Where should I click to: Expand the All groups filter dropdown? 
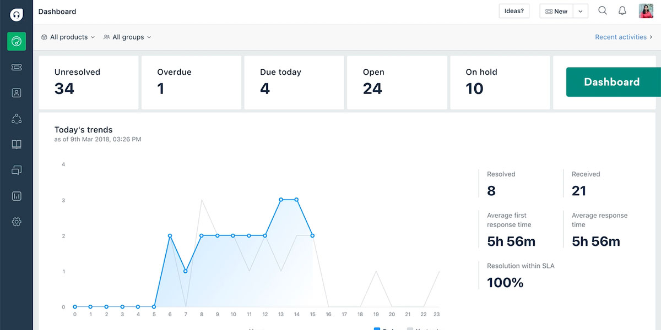(x=127, y=37)
